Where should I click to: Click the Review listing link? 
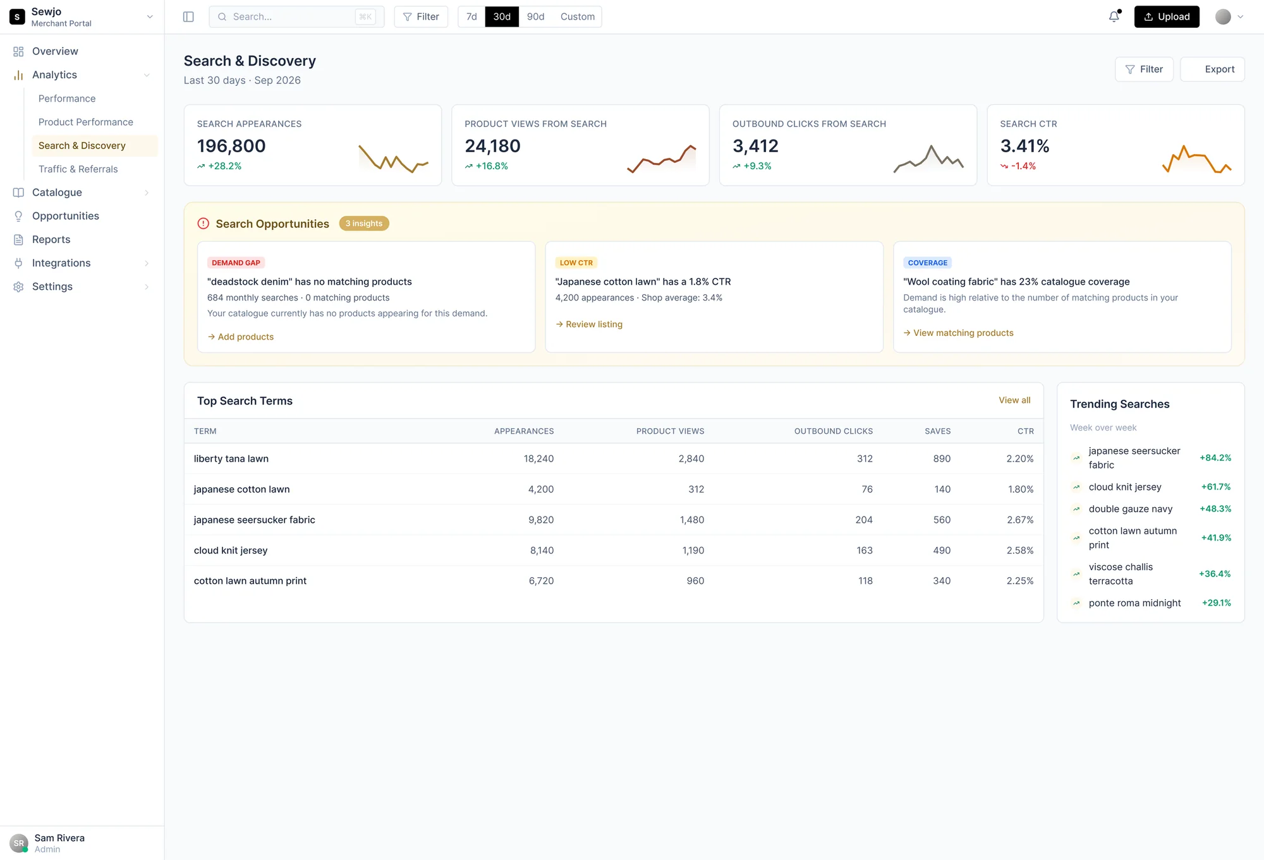point(589,324)
